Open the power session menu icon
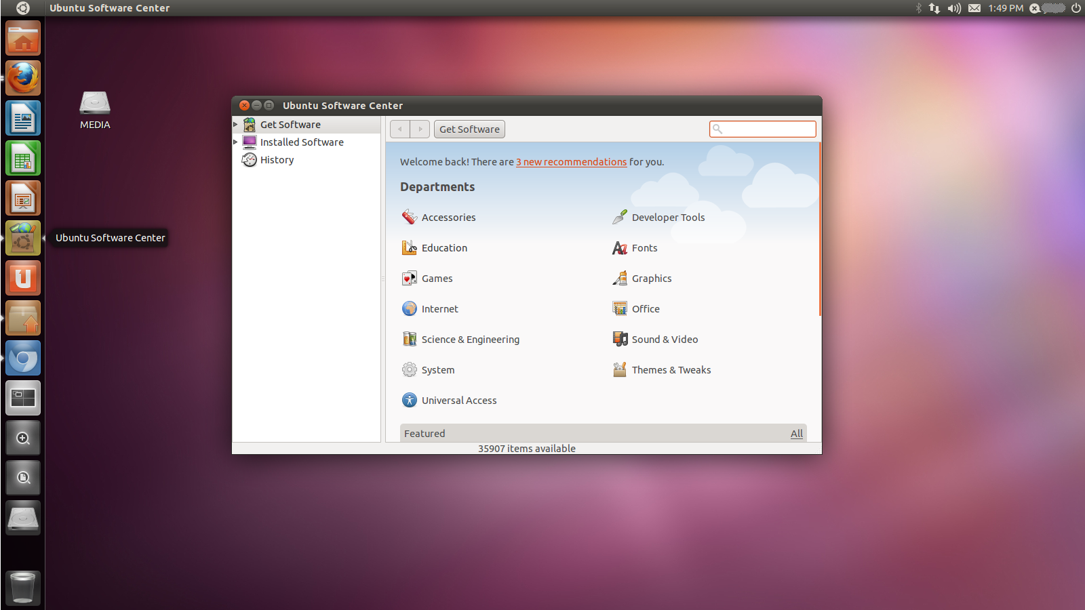 click(x=1076, y=8)
